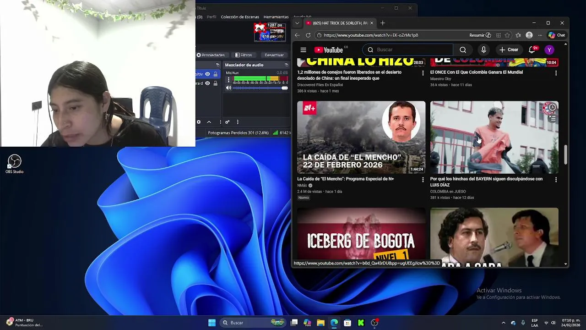This screenshot has height=330, width=586.
Task: Toggle visibility eye of second OBS source
Action: click(207, 83)
